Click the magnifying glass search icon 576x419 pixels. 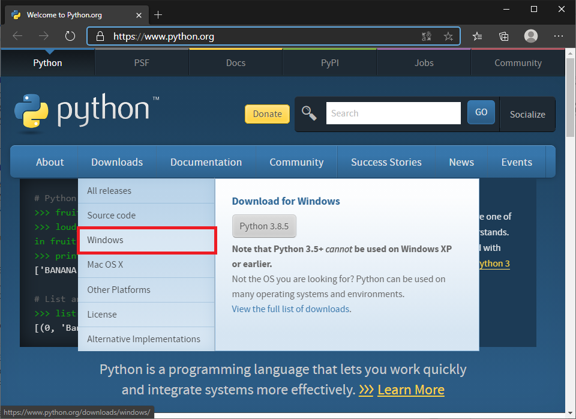coord(309,113)
